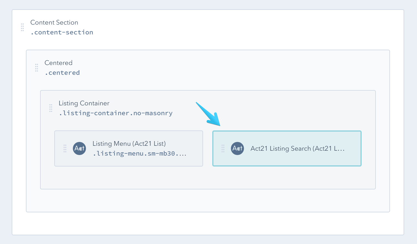Click the Listing Menu module drag handle
417x244 pixels.
click(65, 148)
